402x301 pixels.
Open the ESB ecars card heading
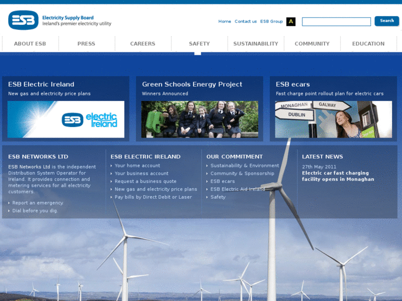(x=293, y=85)
